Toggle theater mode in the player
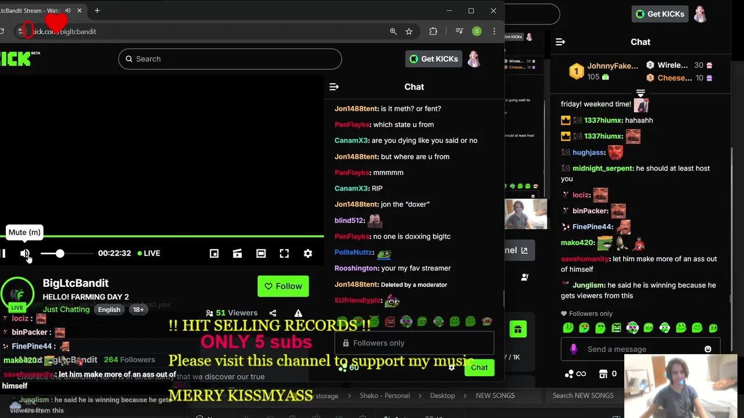The width and height of the screenshot is (744, 418). click(261, 254)
